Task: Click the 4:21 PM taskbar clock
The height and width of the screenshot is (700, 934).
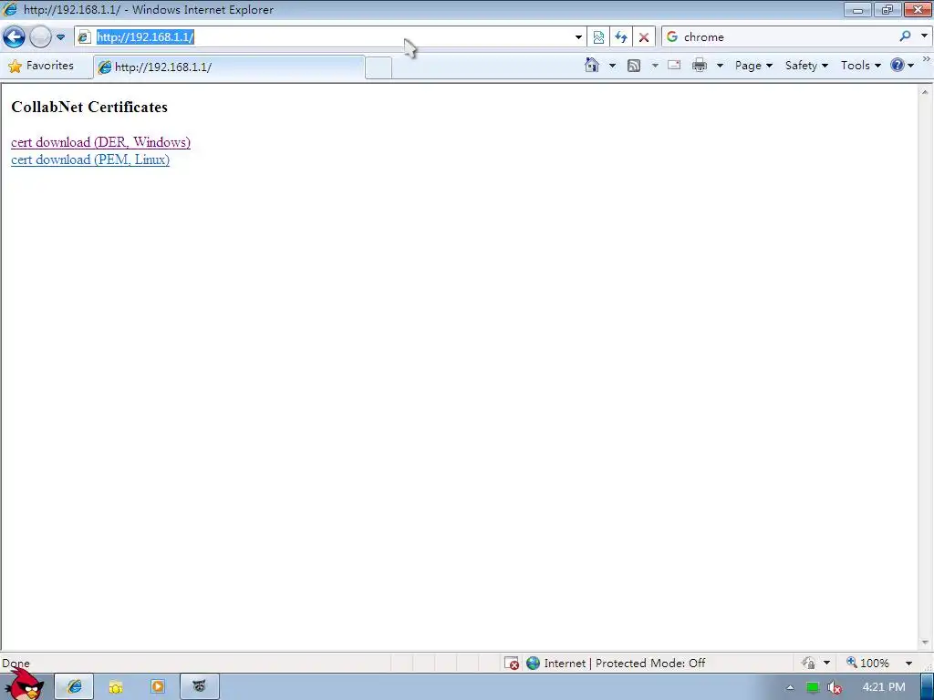Action: [883, 687]
